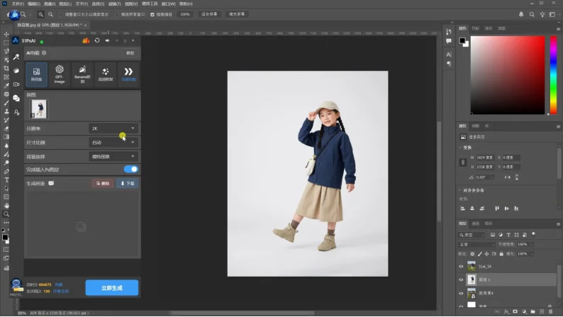Open the size ratio dropdown

(x=113, y=143)
